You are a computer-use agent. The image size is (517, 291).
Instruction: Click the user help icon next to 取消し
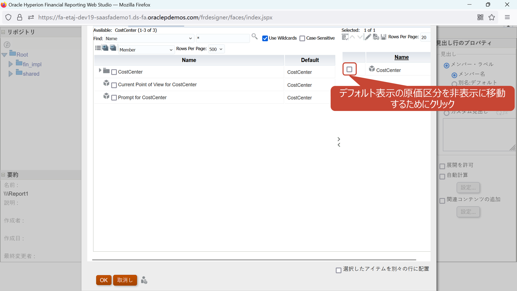[144, 280]
